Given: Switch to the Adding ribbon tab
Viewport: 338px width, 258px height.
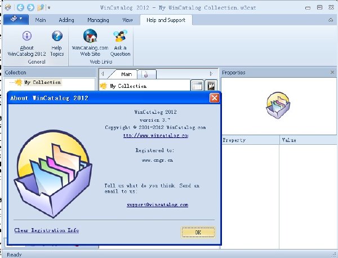Looking at the screenshot, I should pos(66,20).
